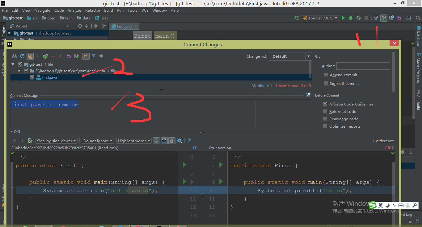Click the lock icon in Diff toolbar

tap(172, 141)
